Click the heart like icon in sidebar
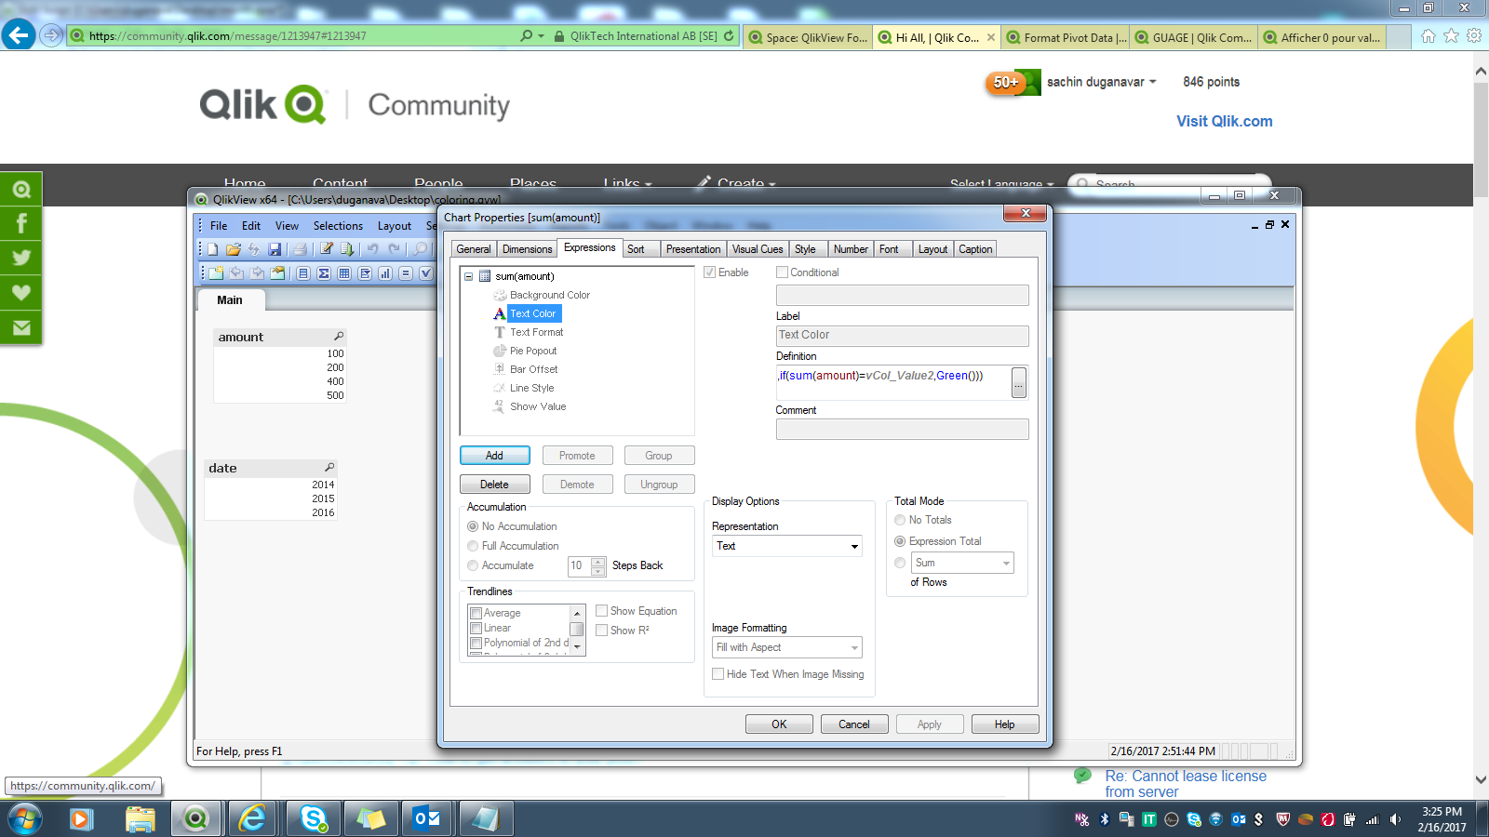1489x837 pixels. coord(20,293)
